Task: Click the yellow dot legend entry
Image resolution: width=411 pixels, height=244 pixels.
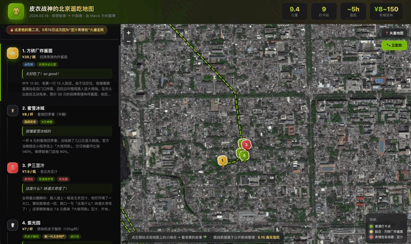Action: click(386, 232)
